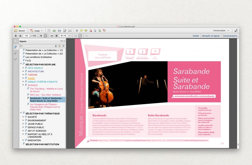Toggle the signatures panel in the sidebar
Viewport: 252px width, 165px height.
15,59
